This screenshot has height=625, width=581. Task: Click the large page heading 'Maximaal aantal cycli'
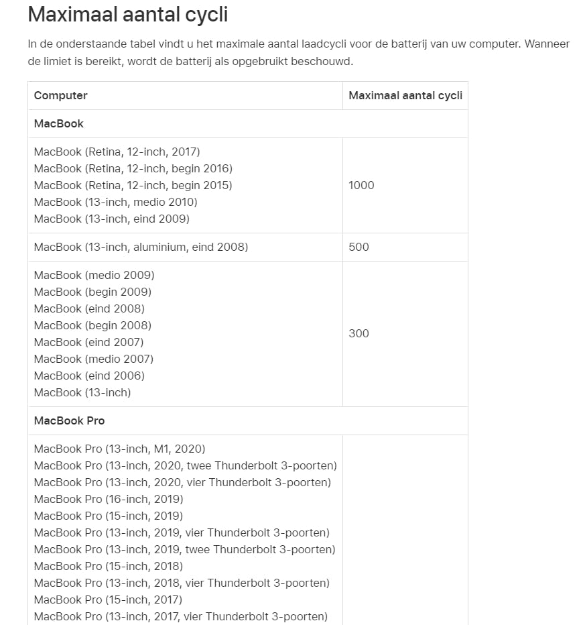tap(128, 14)
